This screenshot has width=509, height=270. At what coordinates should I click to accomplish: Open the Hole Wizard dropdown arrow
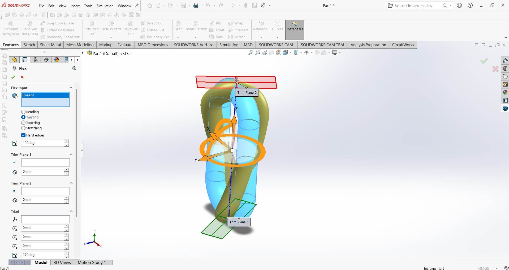pyautogui.click(x=111, y=37)
